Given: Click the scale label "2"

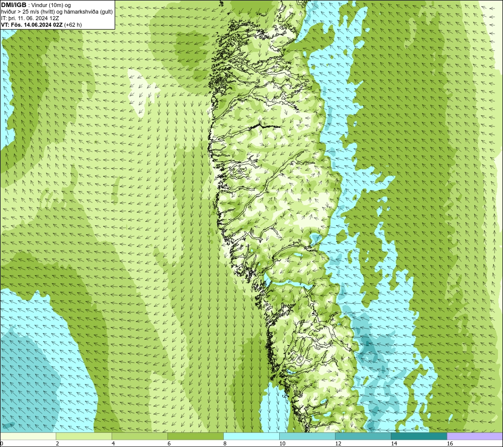Looking at the screenshot, I should [x=57, y=444].
